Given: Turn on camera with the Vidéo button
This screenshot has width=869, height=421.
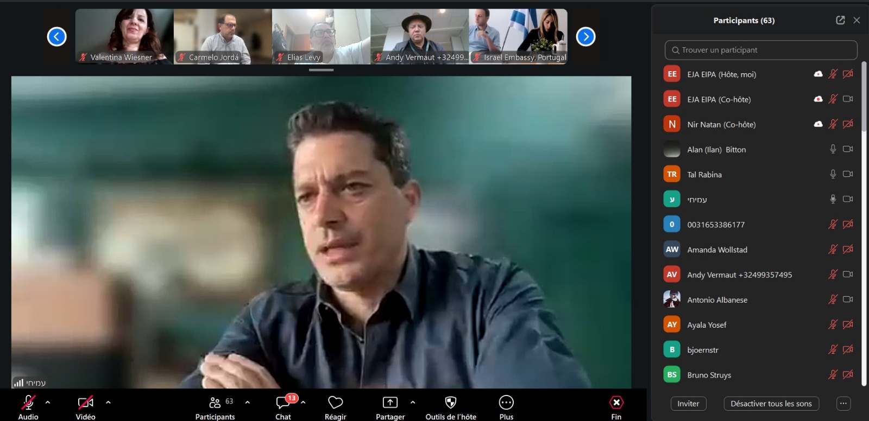Looking at the screenshot, I should (85, 403).
